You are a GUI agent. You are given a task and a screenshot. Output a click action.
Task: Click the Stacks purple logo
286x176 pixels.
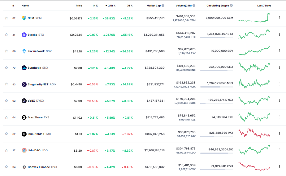click(24, 35)
